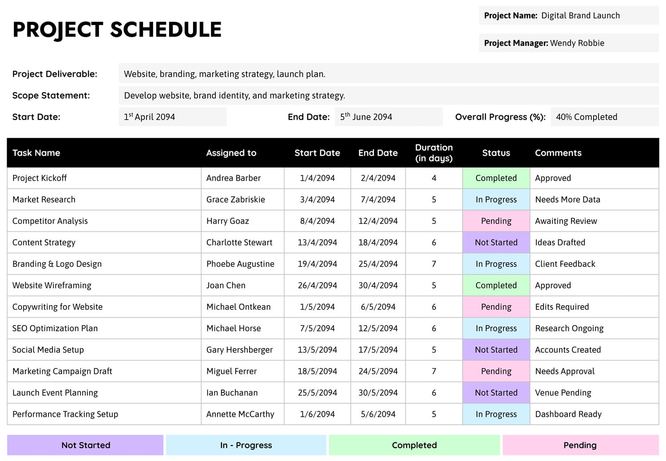Click the Duration (in days) column header
The image size is (666, 461).
click(434, 153)
